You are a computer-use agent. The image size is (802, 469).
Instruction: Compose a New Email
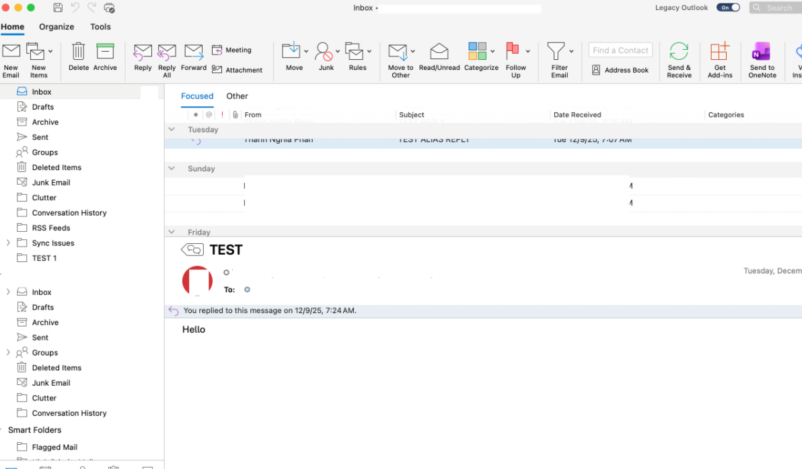click(x=11, y=60)
